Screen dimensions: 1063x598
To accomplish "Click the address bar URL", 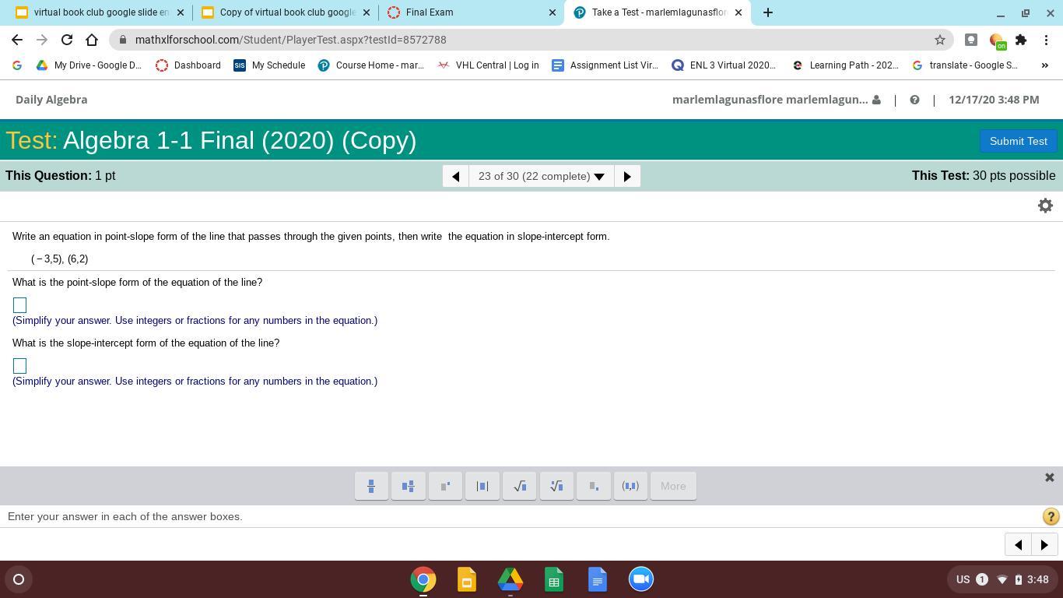I will 291,40.
